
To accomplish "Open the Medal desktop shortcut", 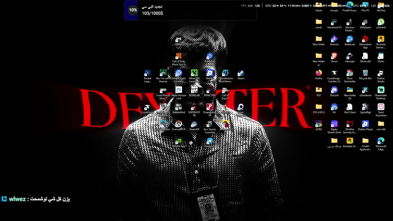I will [178, 40].
